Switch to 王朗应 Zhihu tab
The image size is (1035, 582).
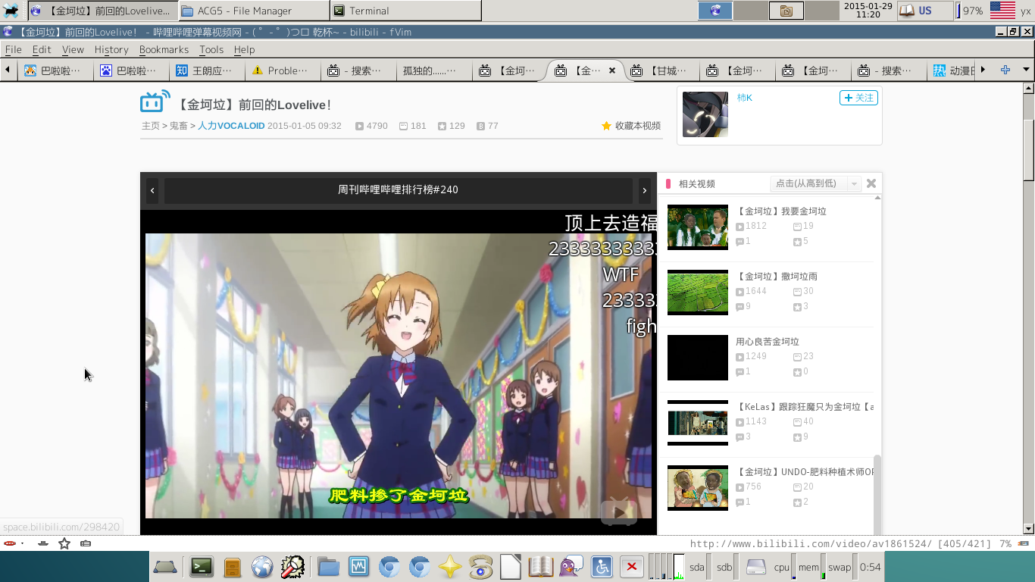coord(207,70)
